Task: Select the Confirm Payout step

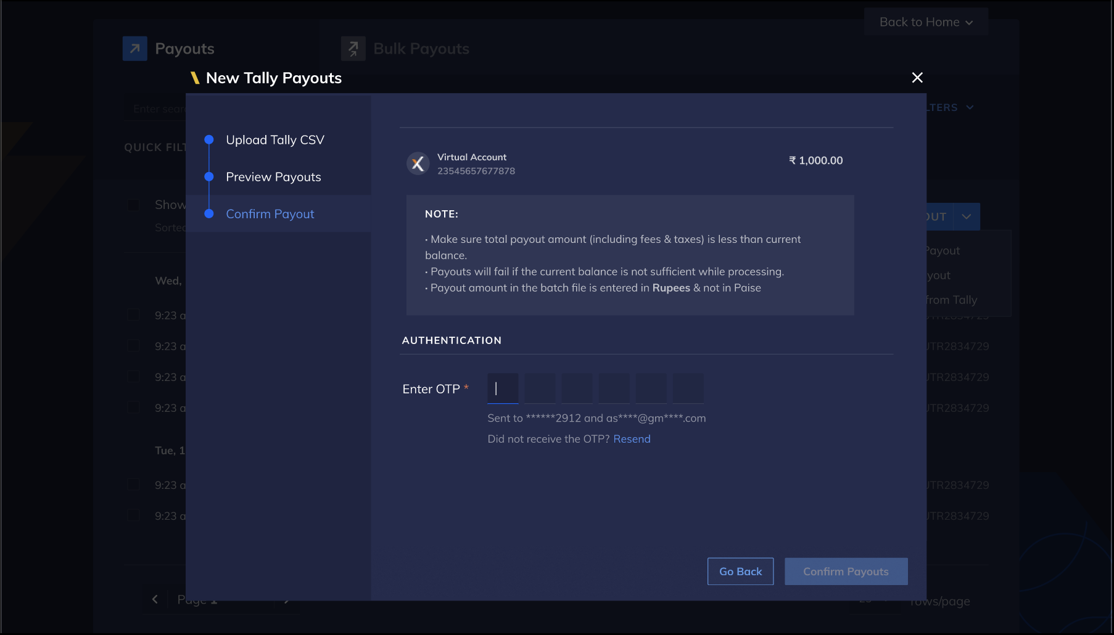Action: tap(270, 214)
